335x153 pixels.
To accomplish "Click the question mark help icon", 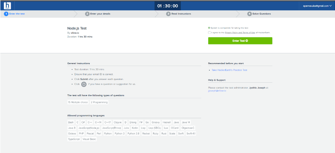I will click(x=84, y=84).
